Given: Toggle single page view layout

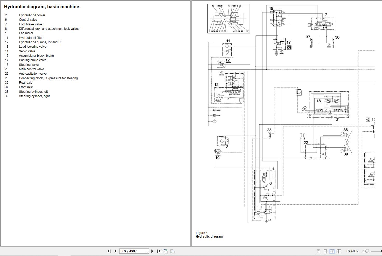Looking at the screenshot, I should (x=318, y=251).
